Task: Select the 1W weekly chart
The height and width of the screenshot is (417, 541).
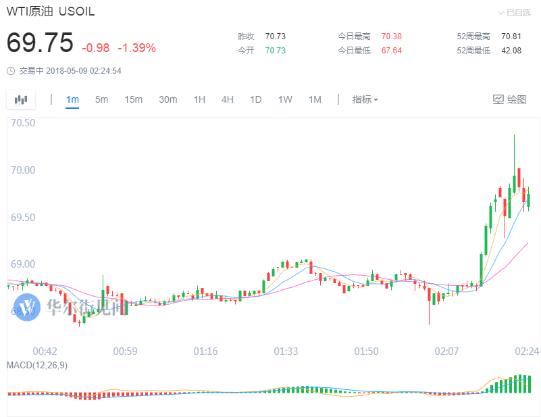Action: (x=285, y=100)
